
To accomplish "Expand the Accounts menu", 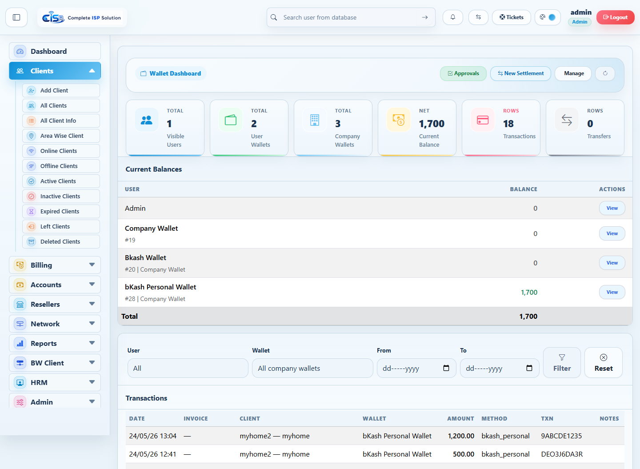I will click(x=55, y=285).
